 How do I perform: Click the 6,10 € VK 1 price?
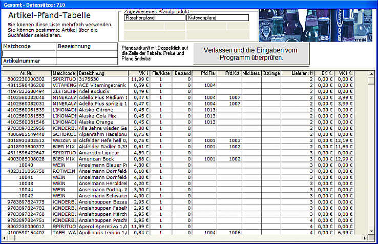(139, 171)
